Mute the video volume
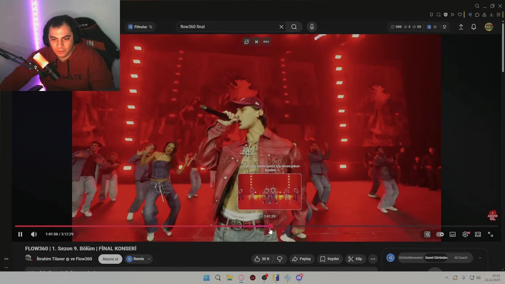This screenshot has height=284, width=505. (x=34, y=234)
